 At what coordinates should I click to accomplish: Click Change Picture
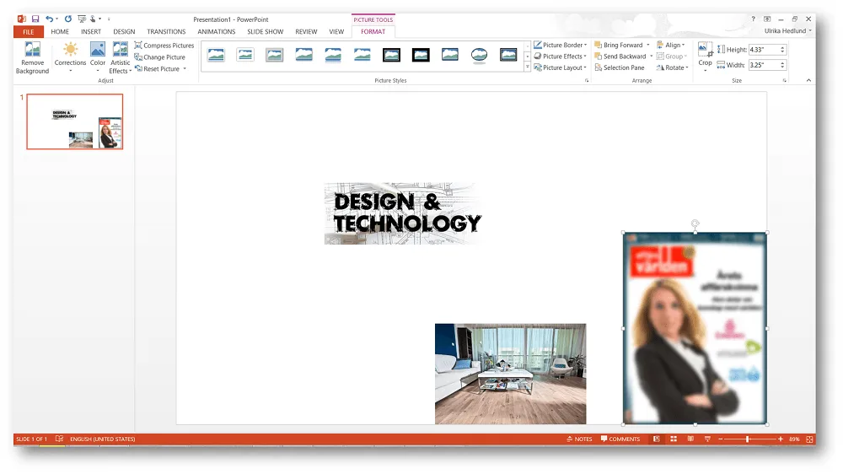coord(159,57)
